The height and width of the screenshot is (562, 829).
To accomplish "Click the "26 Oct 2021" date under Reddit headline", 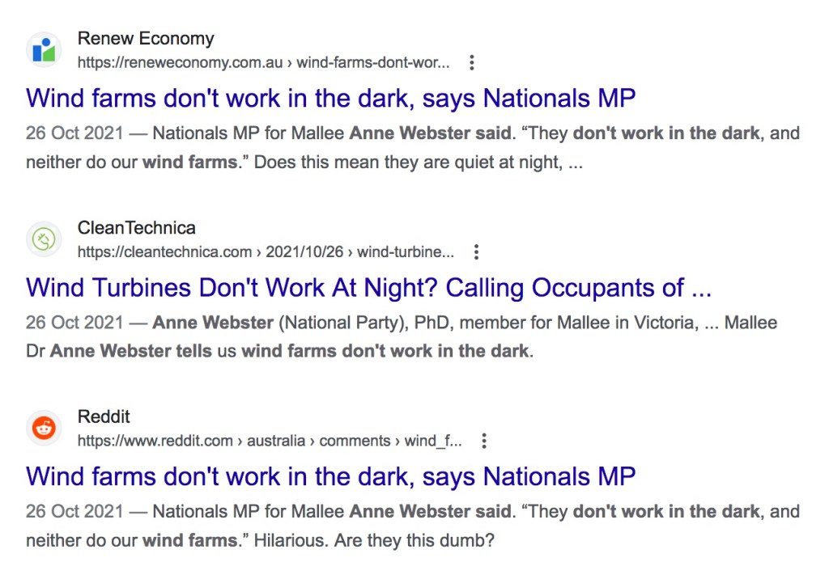I will pos(74,511).
